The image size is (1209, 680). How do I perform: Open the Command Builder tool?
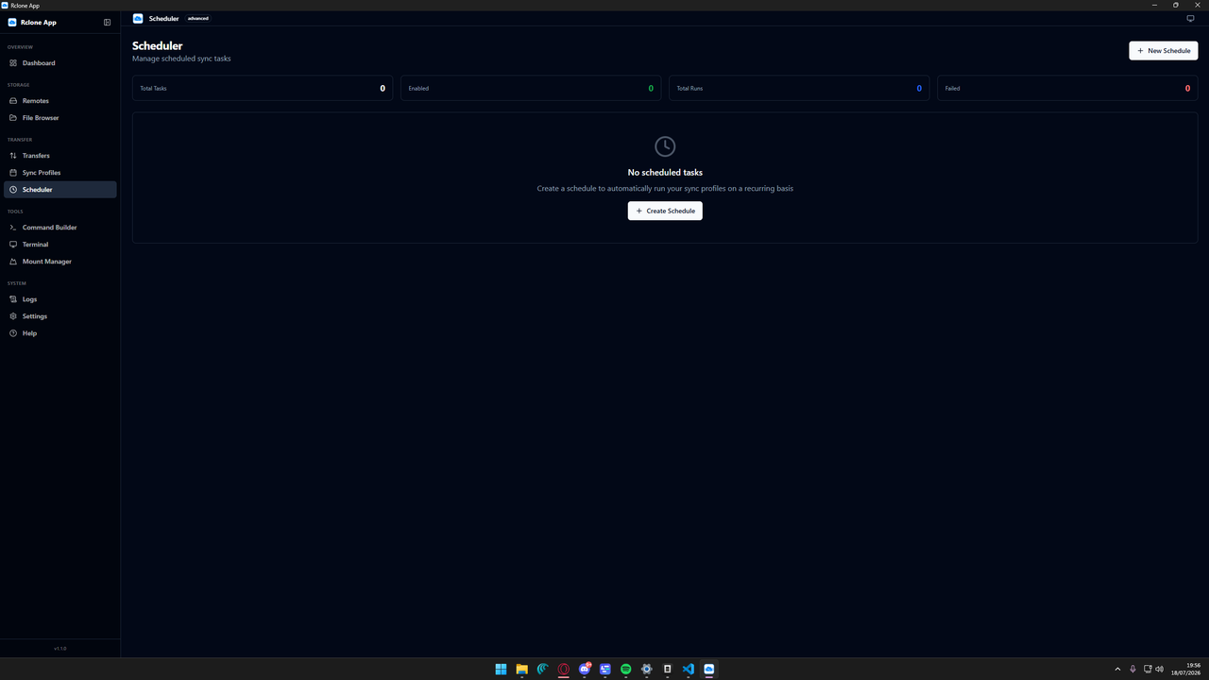click(60, 228)
